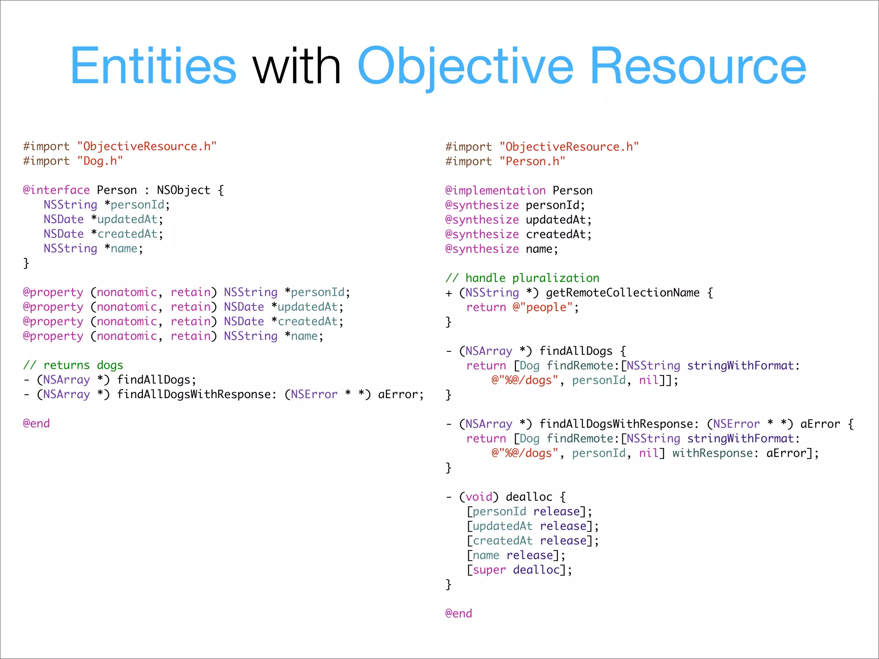
Task: Click the green "// returns dogs" comment
Action: point(73,365)
